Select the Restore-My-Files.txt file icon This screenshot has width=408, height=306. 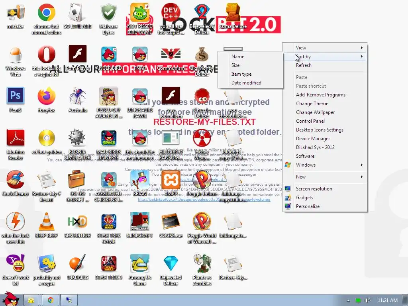[x=46, y=186]
